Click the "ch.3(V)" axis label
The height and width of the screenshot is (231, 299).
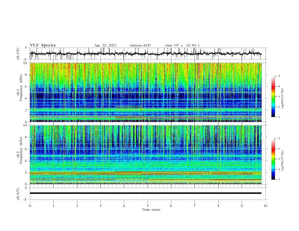(18, 194)
